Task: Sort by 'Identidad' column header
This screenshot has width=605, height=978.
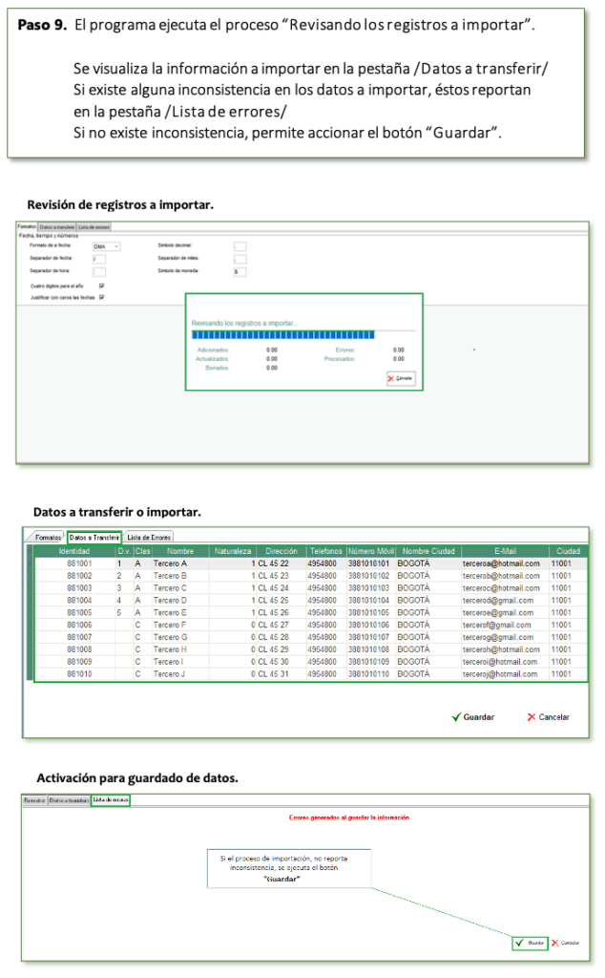Action: (73, 551)
